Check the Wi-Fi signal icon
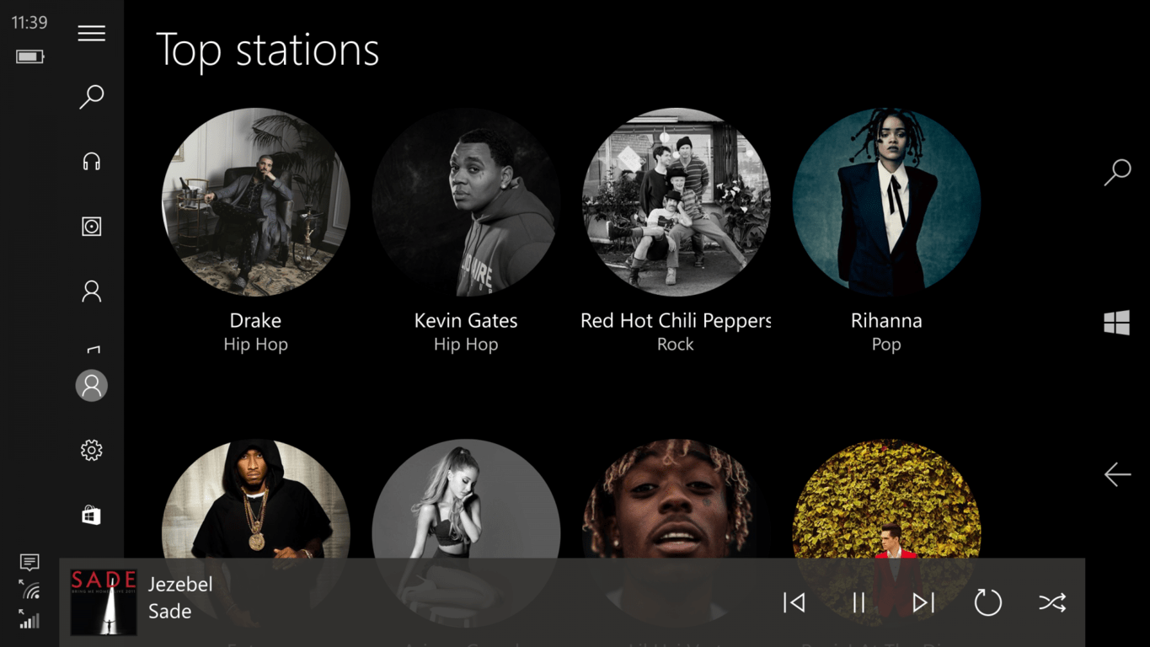Screen dimensions: 1150x647 29,590
